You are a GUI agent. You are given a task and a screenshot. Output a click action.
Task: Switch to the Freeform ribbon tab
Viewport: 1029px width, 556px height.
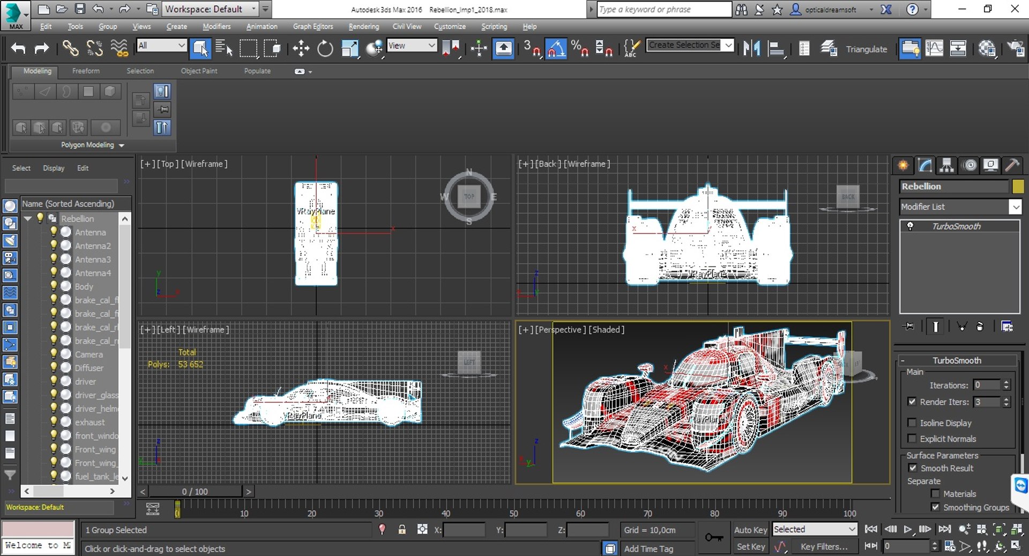(86, 71)
